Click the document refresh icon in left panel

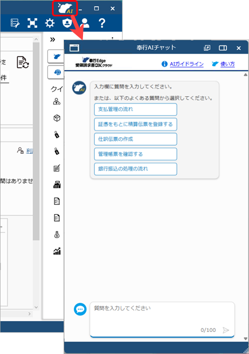point(23,62)
